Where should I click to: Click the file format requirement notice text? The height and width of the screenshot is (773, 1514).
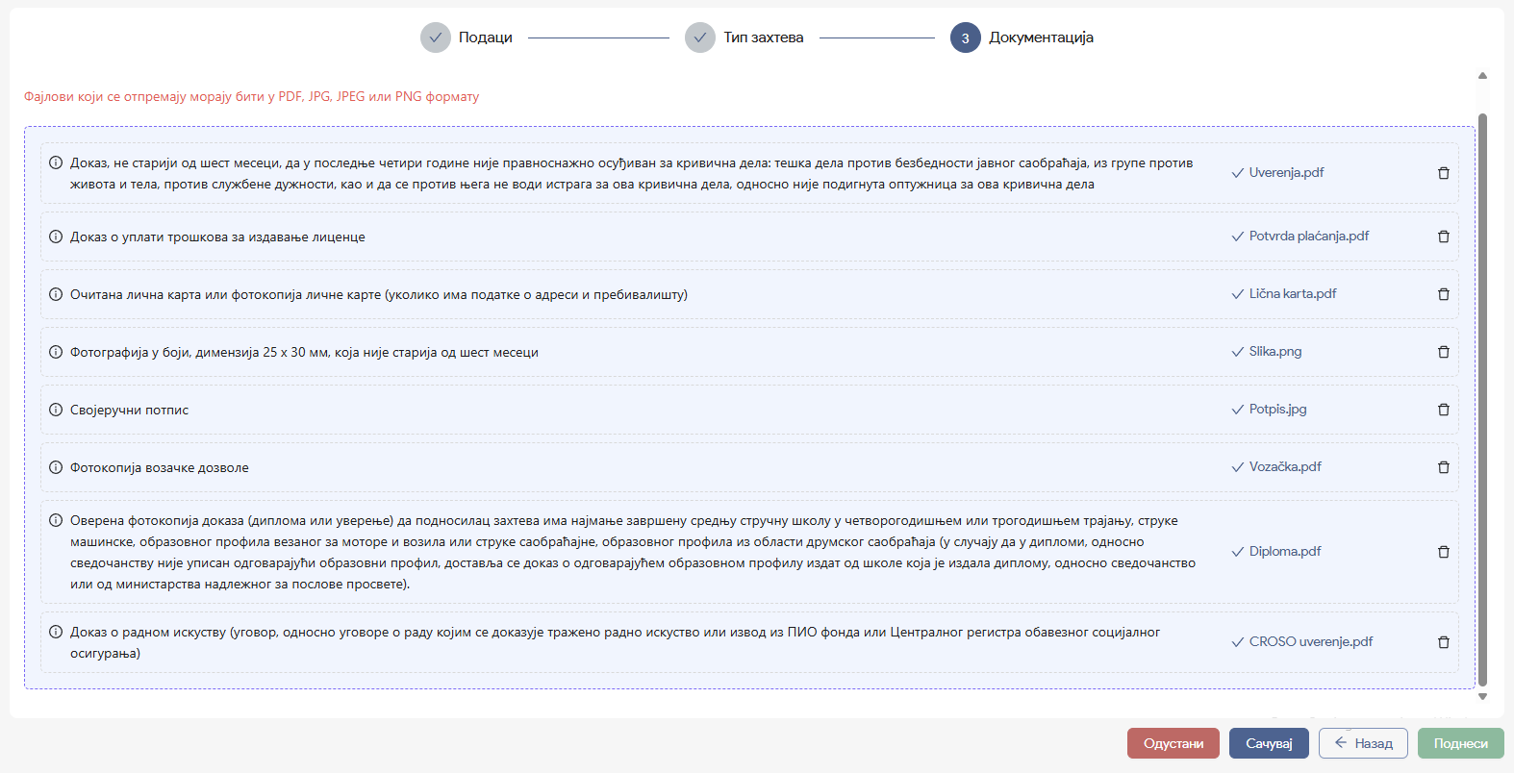tap(251, 96)
